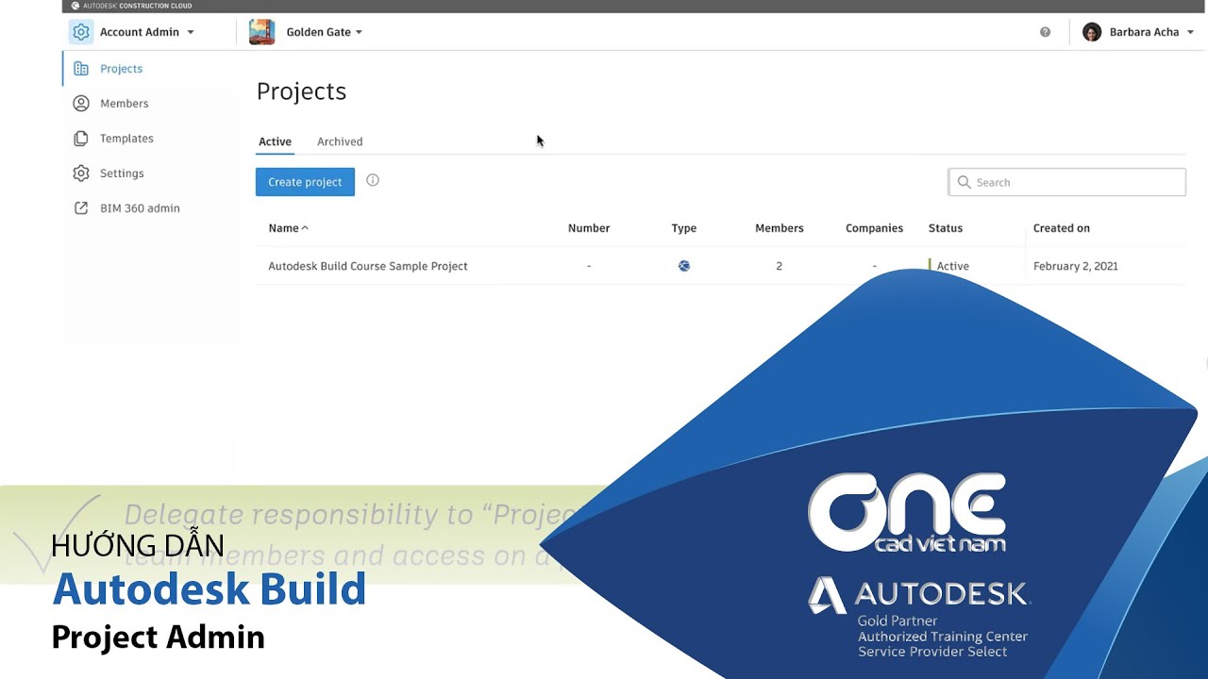Open the help question mark icon
1208x679 pixels.
1045,32
